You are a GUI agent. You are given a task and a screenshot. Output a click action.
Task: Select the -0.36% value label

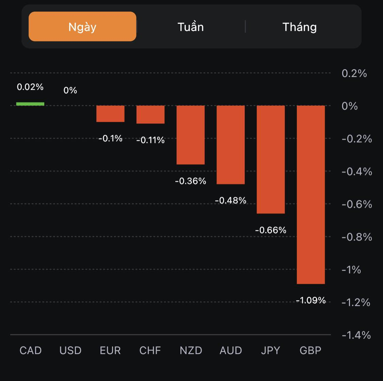pos(191,181)
